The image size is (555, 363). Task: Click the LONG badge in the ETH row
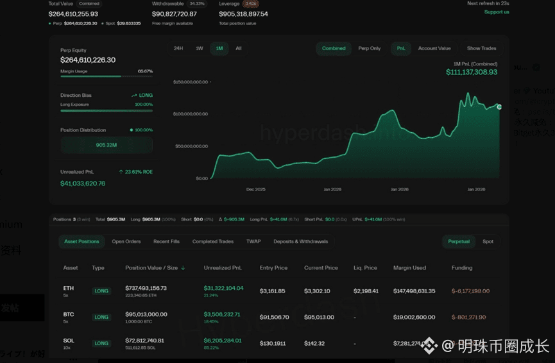pos(101,291)
